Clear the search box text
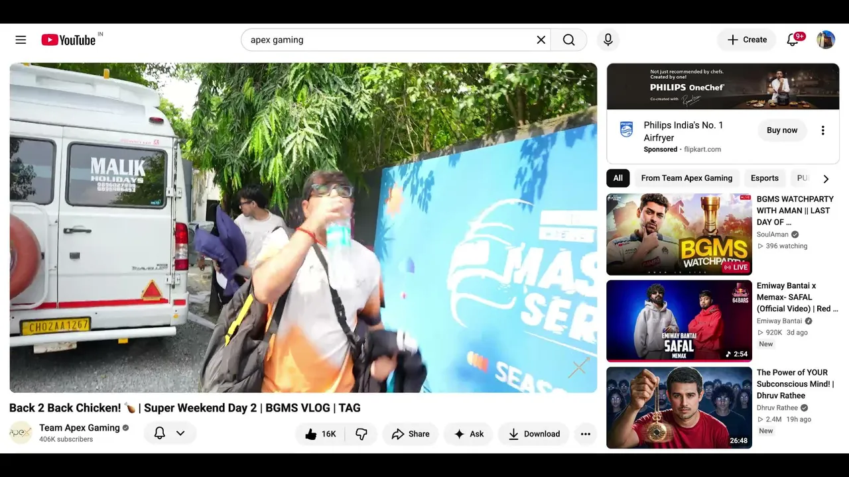Image resolution: width=849 pixels, height=477 pixels. pos(541,40)
